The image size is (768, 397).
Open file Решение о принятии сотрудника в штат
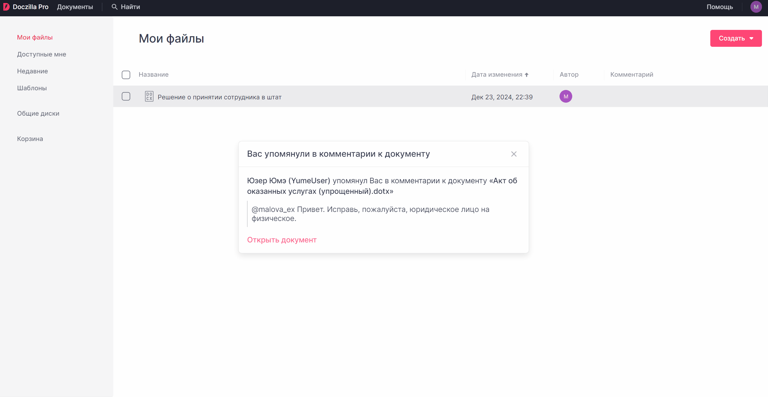tap(219, 97)
